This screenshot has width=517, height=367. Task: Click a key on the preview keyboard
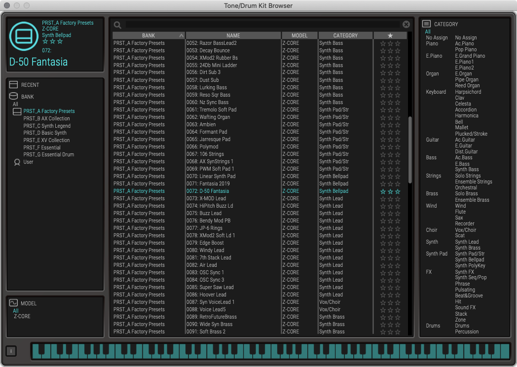click(x=271, y=351)
